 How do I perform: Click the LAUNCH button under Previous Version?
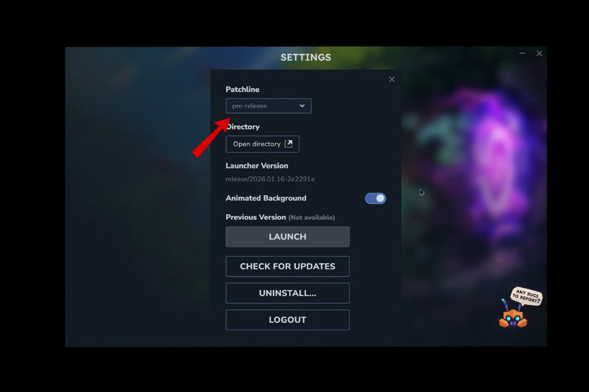click(x=288, y=237)
